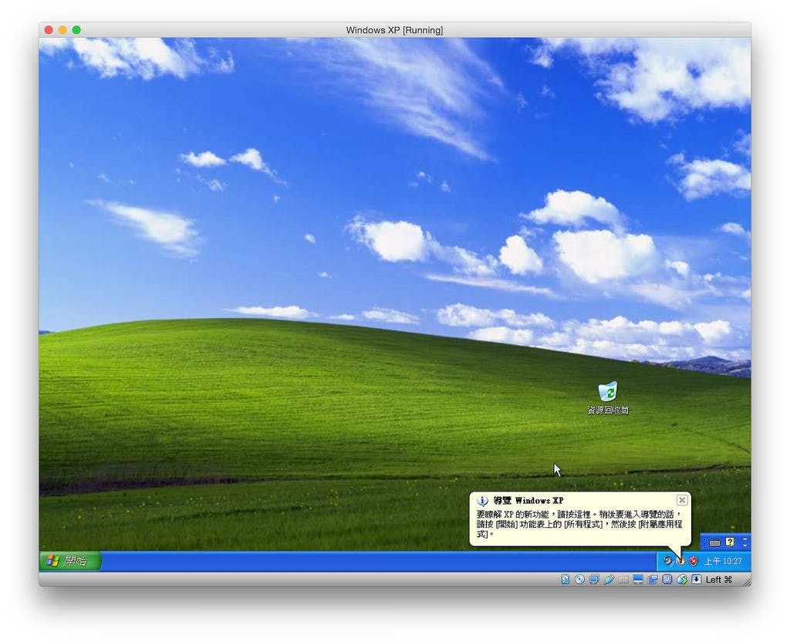790x642 pixels.
Task: Click the VirtualBox USB devices indicator
Action: (x=609, y=579)
